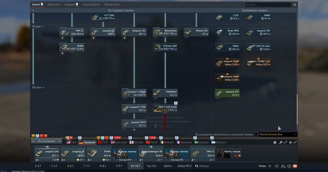Select PUMA in crew slot 3

[x=99, y=153]
